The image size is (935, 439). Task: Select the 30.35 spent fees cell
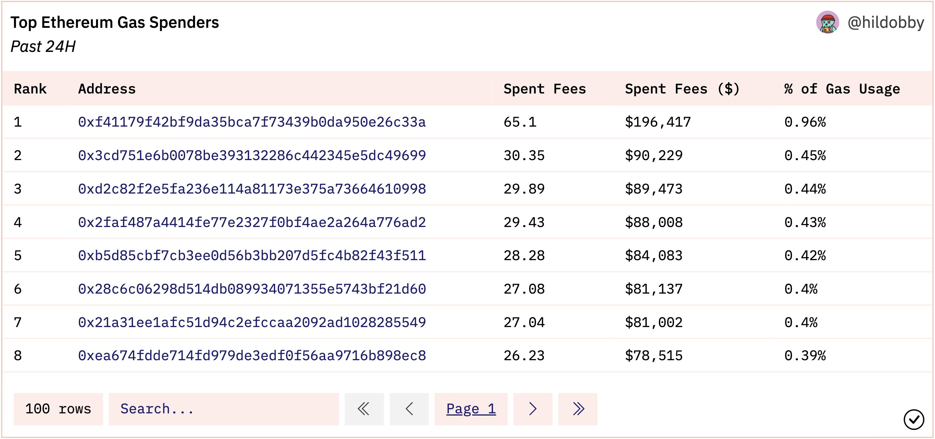[524, 155]
